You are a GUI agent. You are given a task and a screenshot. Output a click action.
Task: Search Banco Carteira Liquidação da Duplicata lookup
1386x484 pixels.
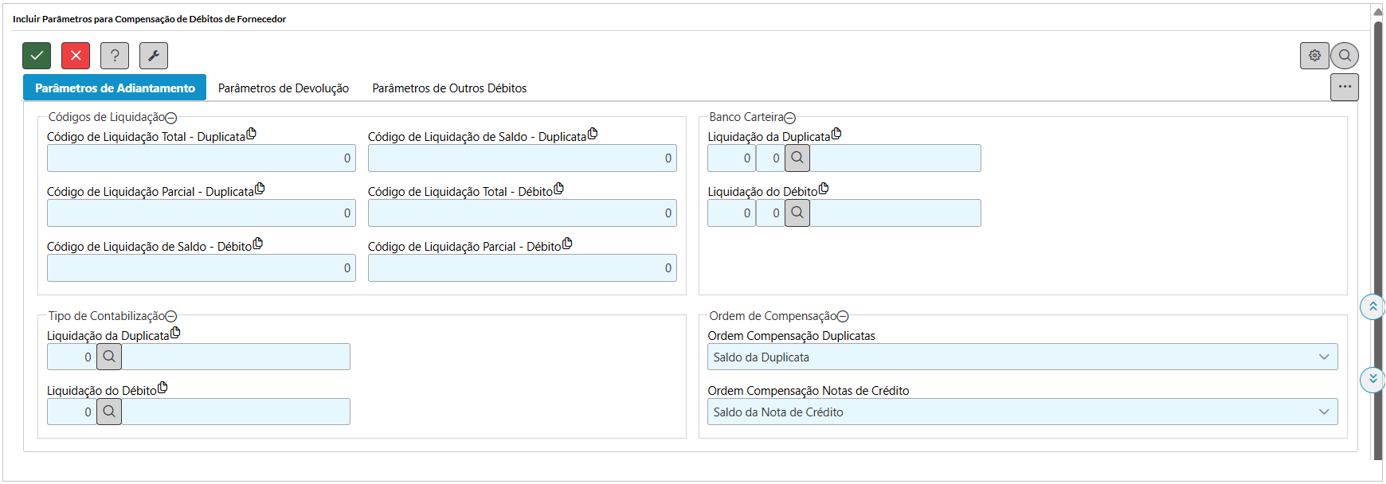[797, 158]
